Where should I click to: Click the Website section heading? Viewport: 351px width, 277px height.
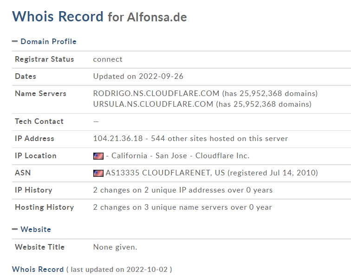36,229
